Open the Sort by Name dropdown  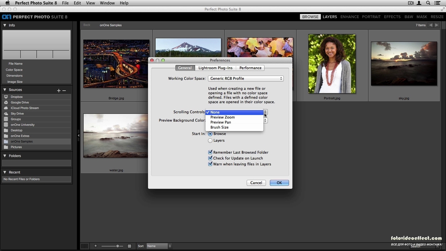click(x=159, y=246)
